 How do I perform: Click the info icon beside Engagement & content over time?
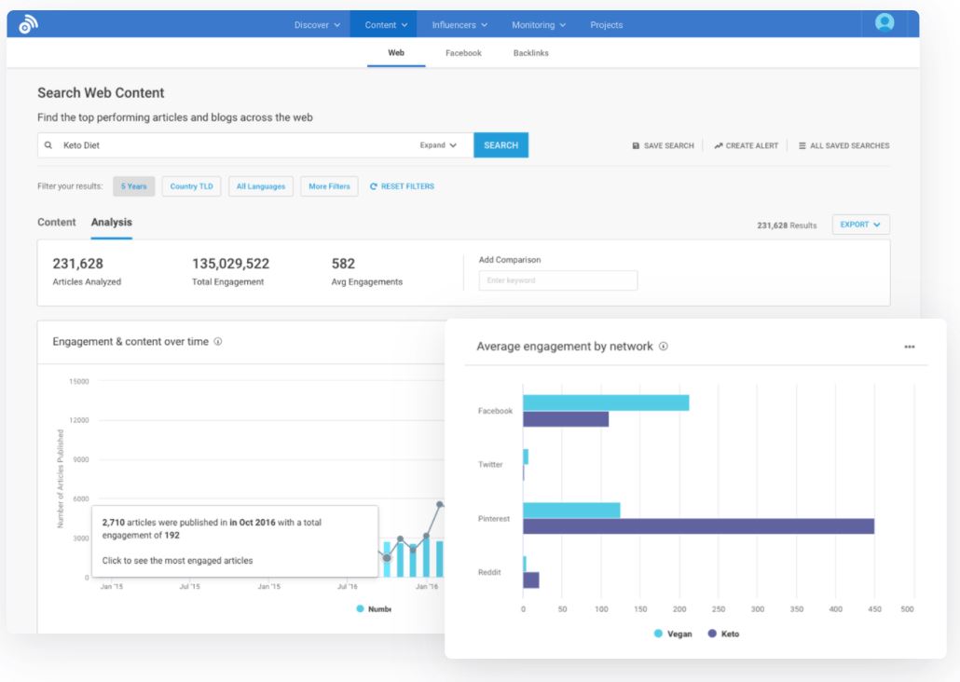(x=217, y=342)
